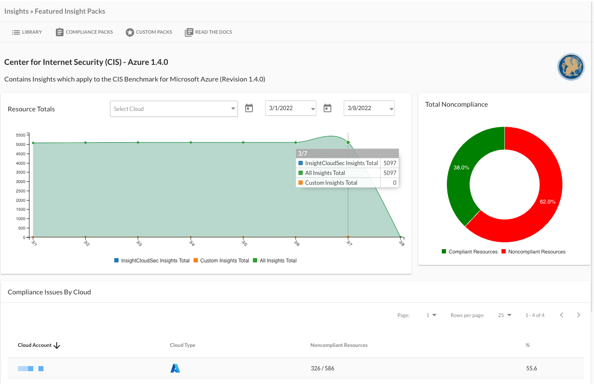
Task: Open the end date calendar icon
Action: [x=327, y=108]
